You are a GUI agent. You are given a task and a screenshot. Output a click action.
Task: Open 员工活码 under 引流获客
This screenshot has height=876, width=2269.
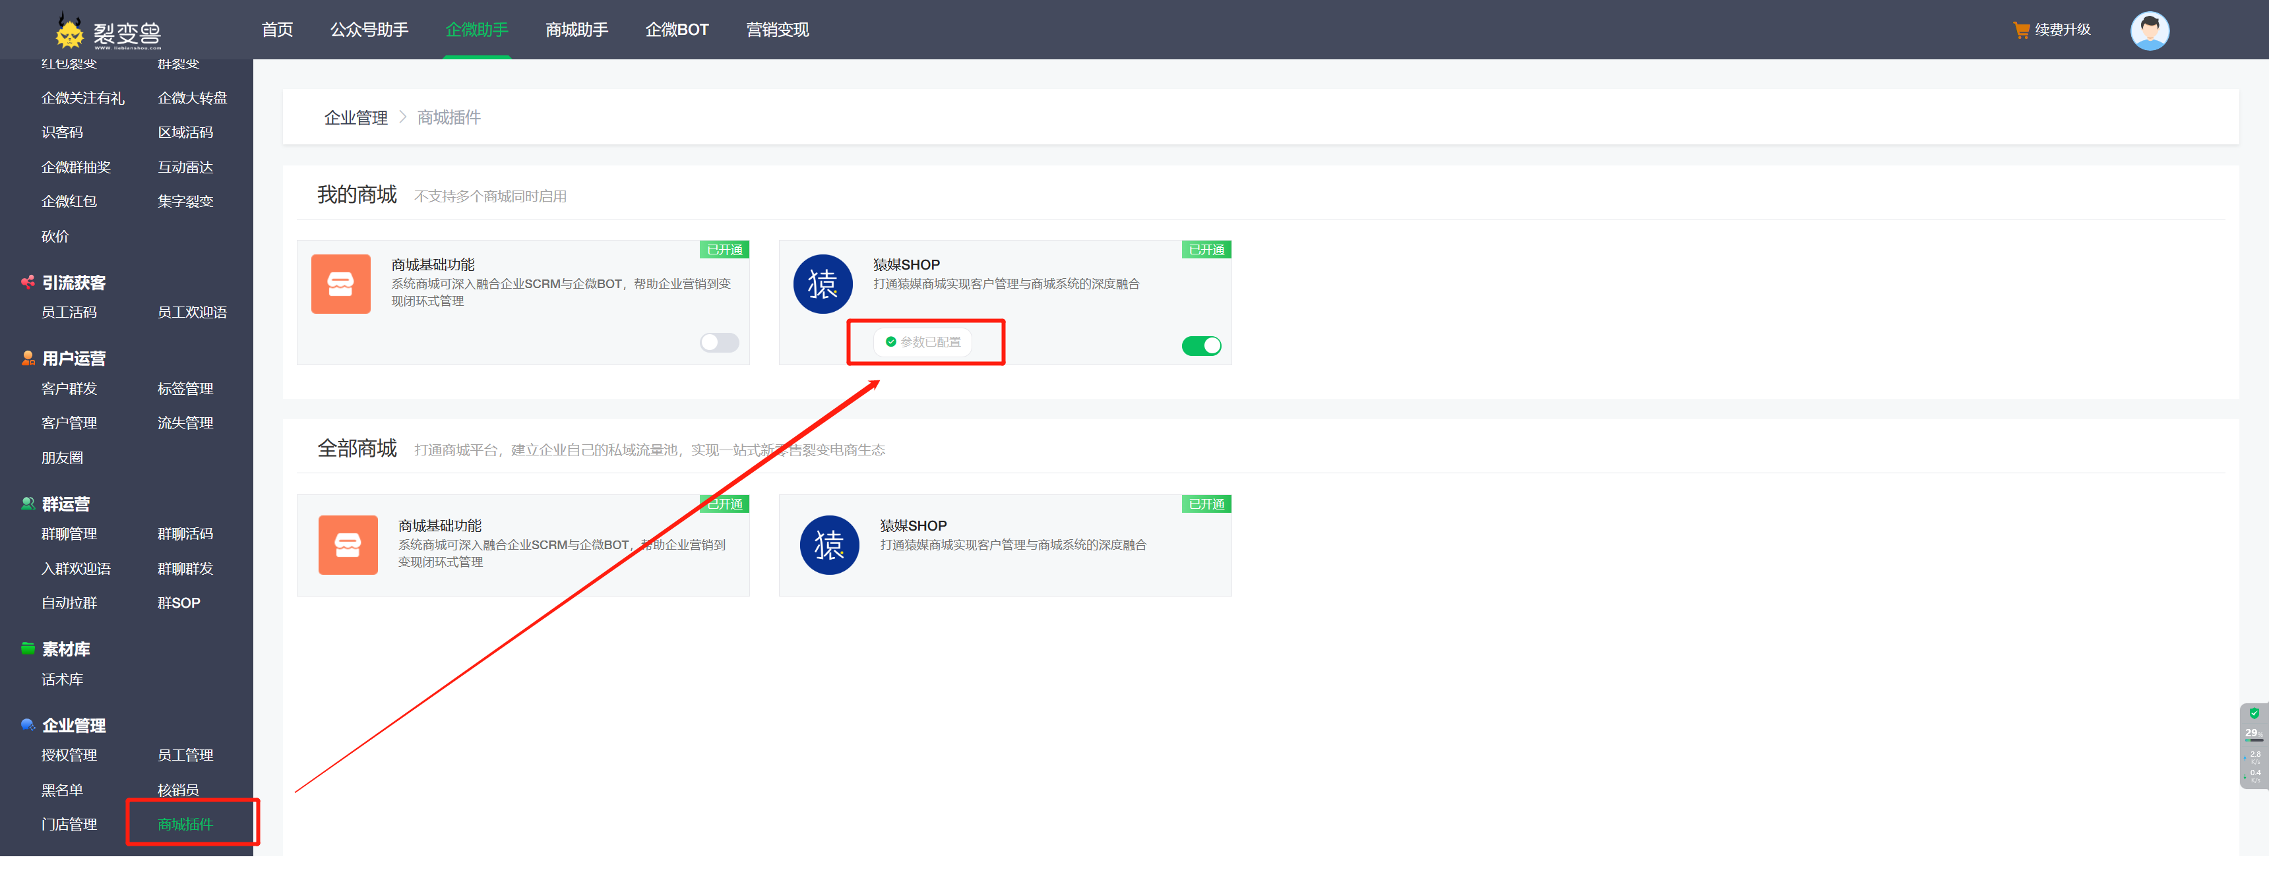(x=69, y=312)
